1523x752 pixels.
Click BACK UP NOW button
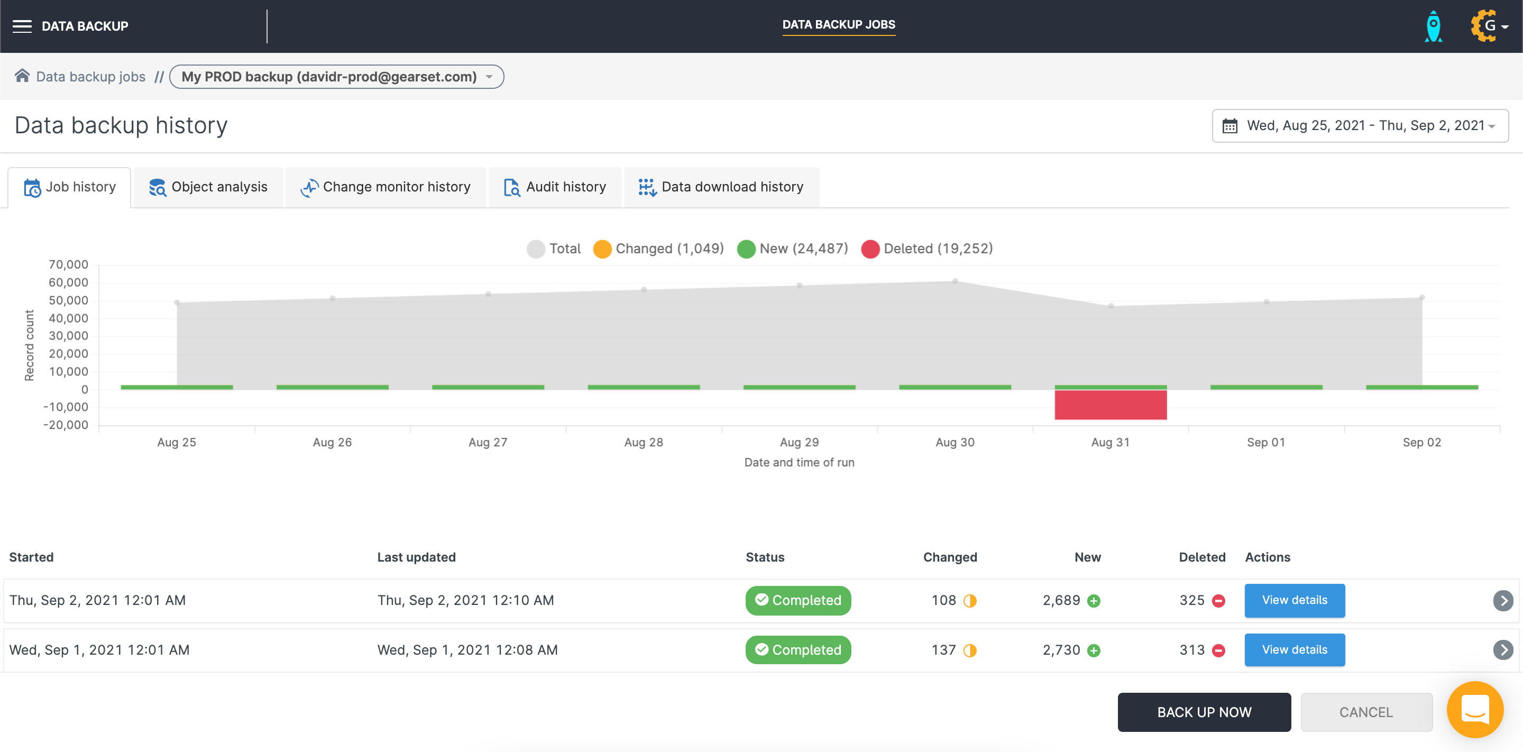1204,712
